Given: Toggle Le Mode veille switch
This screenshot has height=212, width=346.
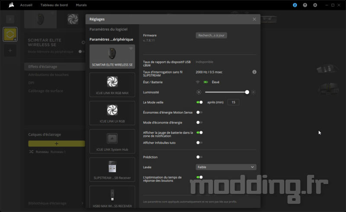Looking at the screenshot, I should pos(199,102).
